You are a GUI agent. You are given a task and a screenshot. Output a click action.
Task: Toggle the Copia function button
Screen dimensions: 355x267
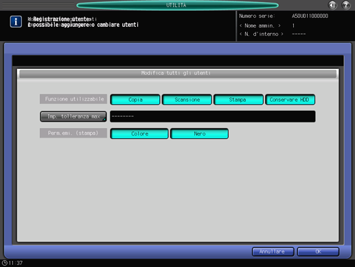tap(135, 100)
